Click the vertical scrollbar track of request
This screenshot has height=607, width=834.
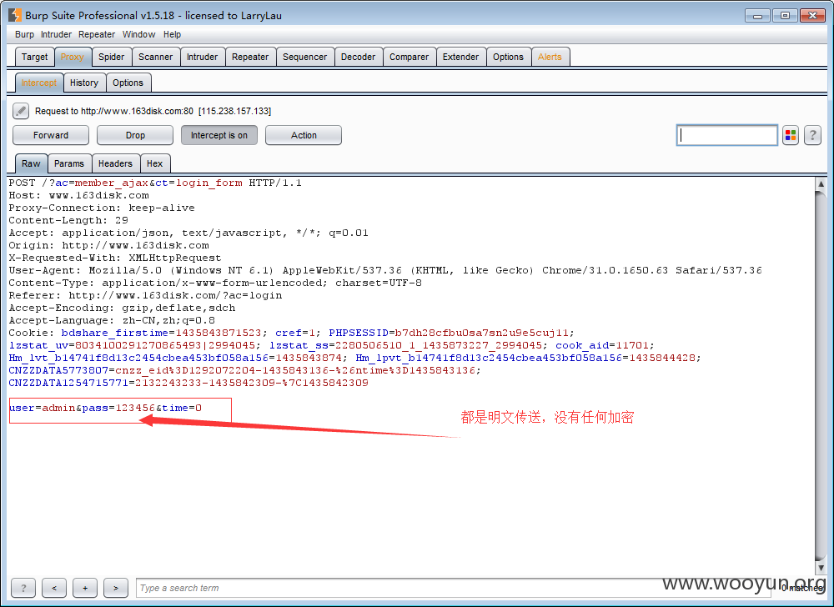(821, 374)
